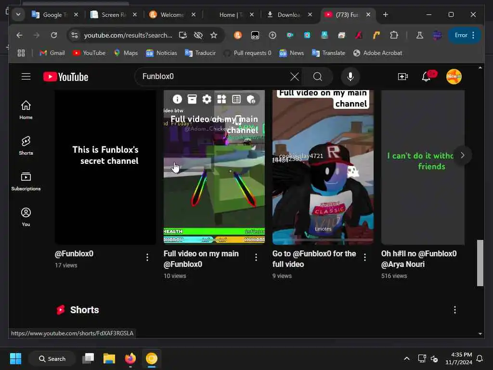Open Windows Start menu

tap(16, 358)
